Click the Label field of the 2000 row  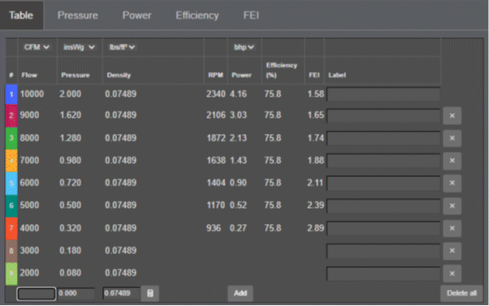[x=383, y=274]
